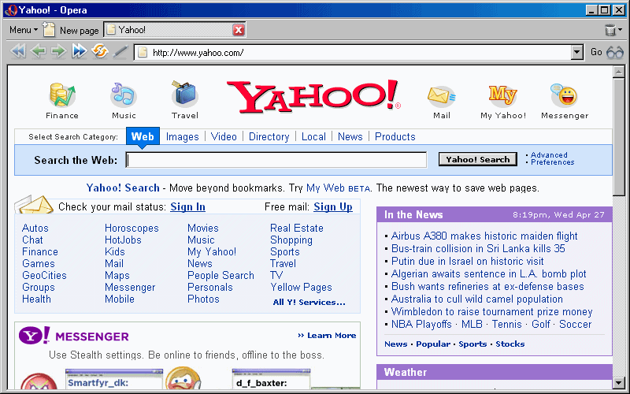
Task: Open Wimbledon prize money news story
Action: [x=491, y=311]
